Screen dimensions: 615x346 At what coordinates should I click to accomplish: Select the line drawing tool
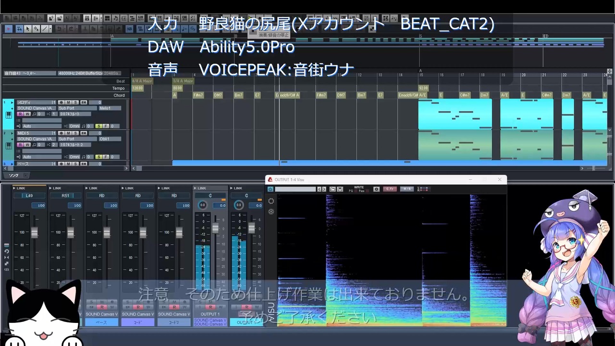tap(44, 29)
